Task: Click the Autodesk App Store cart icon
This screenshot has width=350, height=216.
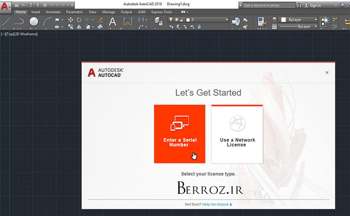Action: click(x=342, y=5)
